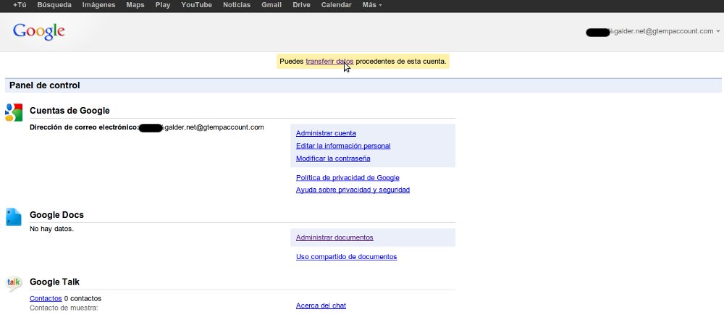
Task: Click Modificar la contraseña link
Action: [333, 159]
